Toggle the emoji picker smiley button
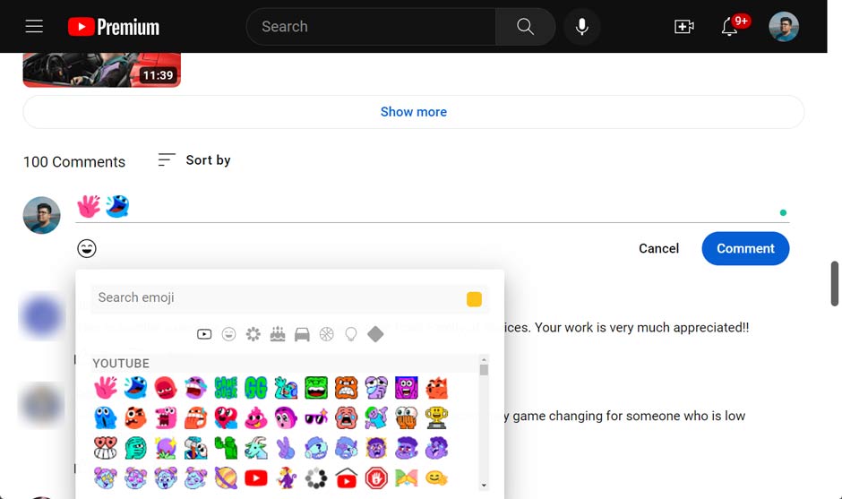842x499 pixels. click(87, 248)
